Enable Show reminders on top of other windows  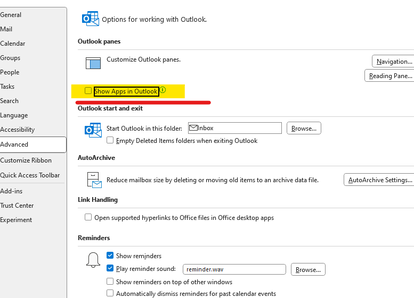click(110, 282)
